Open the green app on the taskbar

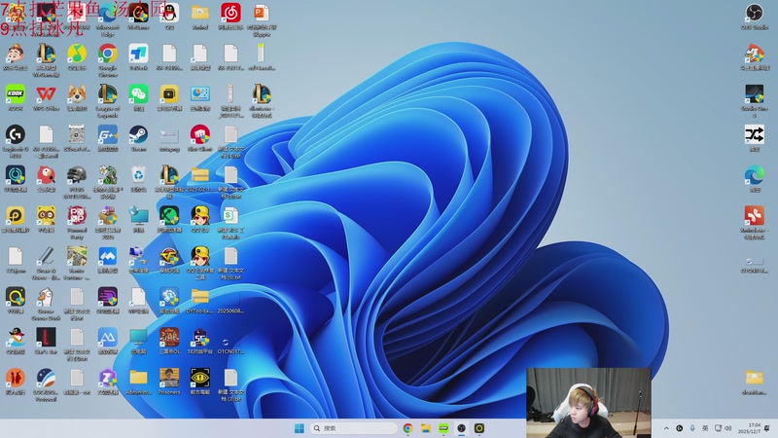(x=443, y=428)
